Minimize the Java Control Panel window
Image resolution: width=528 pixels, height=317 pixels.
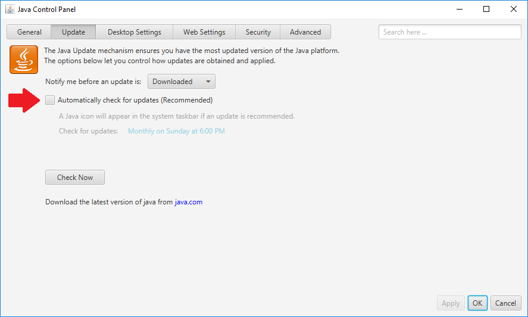tap(460, 9)
